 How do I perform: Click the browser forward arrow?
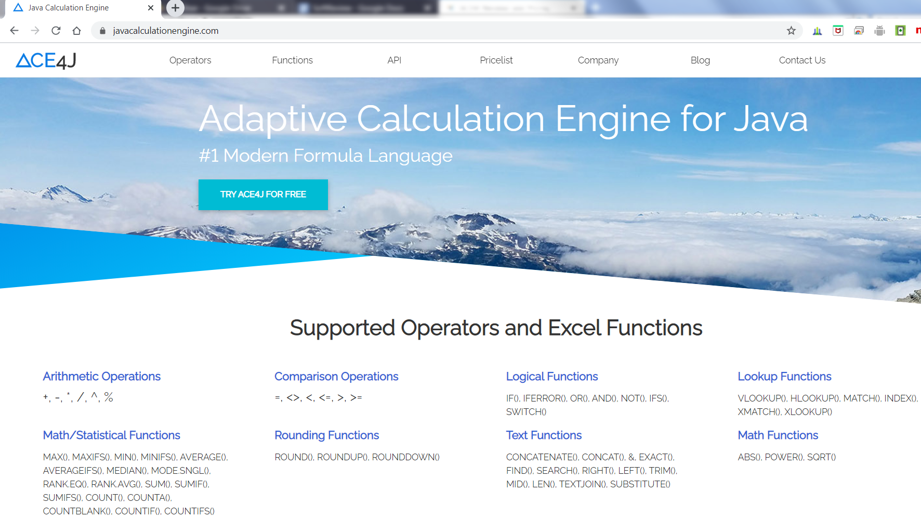pos(35,31)
